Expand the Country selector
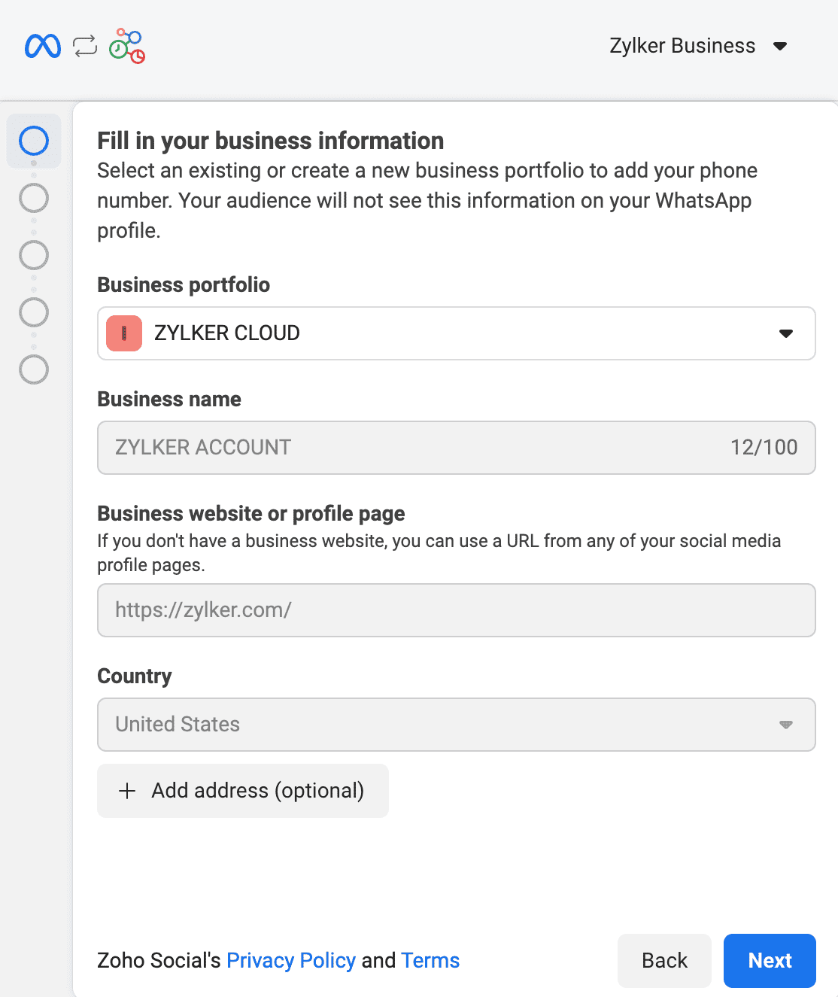The width and height of the screenshot is (838, 997). point(786,725)
